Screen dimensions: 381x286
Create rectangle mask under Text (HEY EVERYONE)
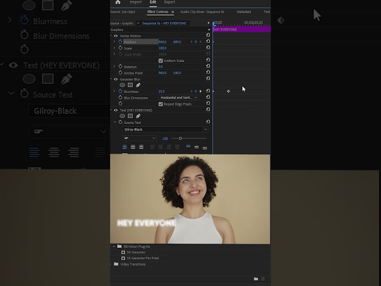pyautogui.click(x=130, y=116)
